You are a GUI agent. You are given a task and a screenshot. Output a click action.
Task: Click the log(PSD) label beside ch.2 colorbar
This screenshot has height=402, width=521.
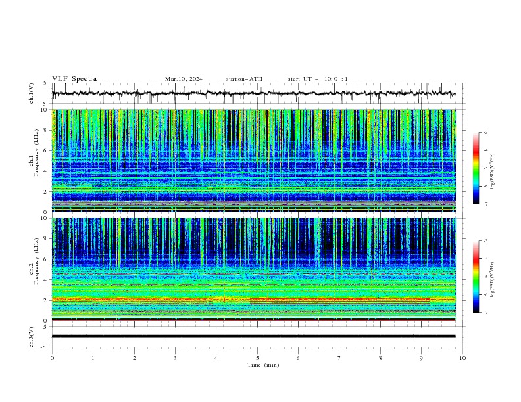tap(493, 280)
